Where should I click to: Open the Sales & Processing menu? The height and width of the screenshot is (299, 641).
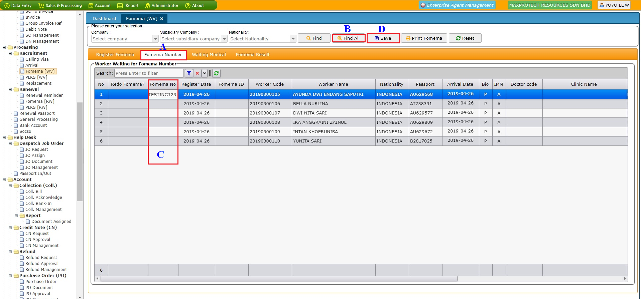[x=60, y=5]
